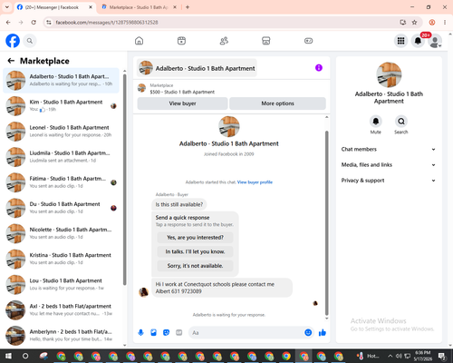Expand the Privacy & support section
This screenshot has height=363, width=453.
[x=389, y=181]
